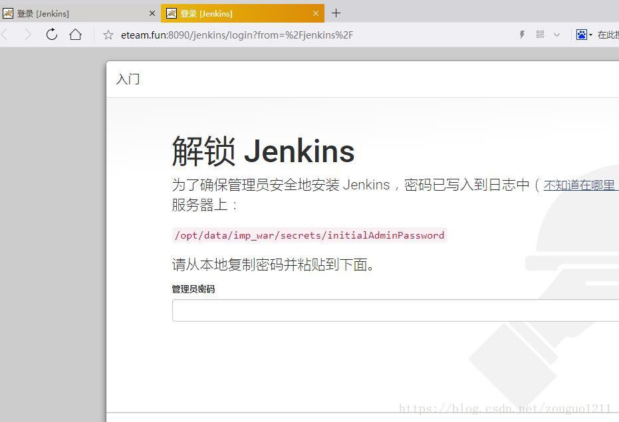This screenshot has height=422, width=619.
Task: Click the 管理员密码 label
Action: pyautogui.click(x=193, y=289)
